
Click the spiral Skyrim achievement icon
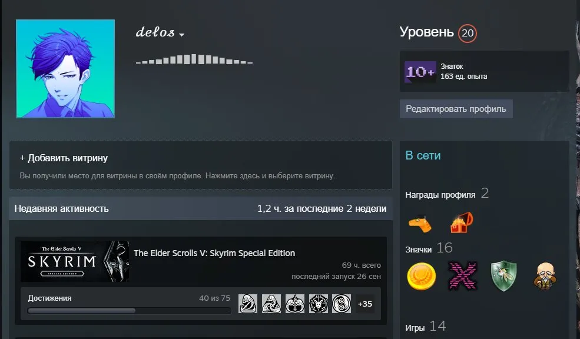coord(342,304)
